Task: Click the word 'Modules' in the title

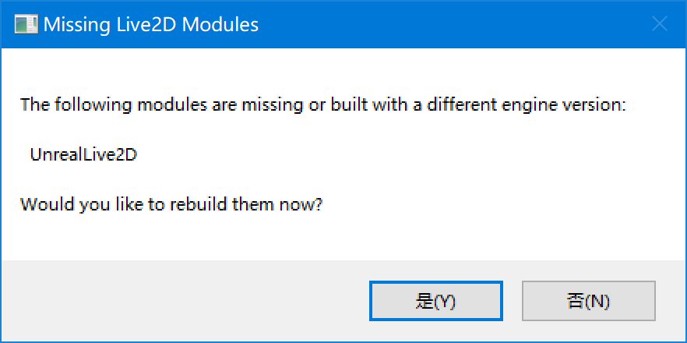Action: [x=220, y=25]
